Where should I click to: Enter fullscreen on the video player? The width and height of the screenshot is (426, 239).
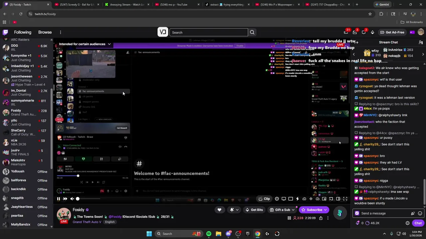pos(345,199)
